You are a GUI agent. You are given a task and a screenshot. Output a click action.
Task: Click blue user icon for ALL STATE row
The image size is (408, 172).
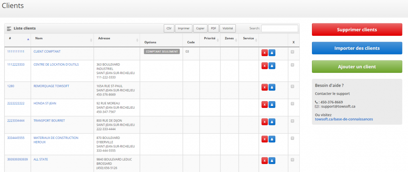click(x=272, y=160)
